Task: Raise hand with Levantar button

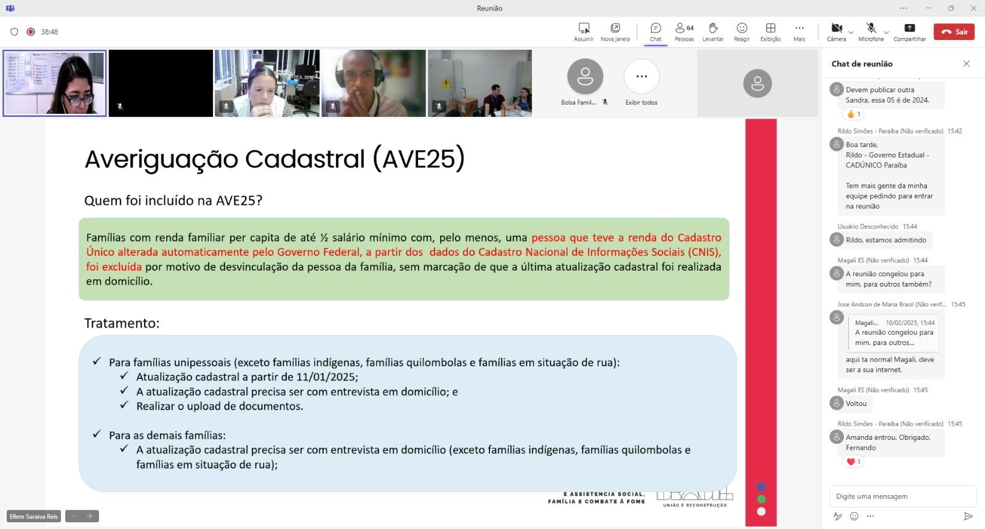Action: coord(713,32)
